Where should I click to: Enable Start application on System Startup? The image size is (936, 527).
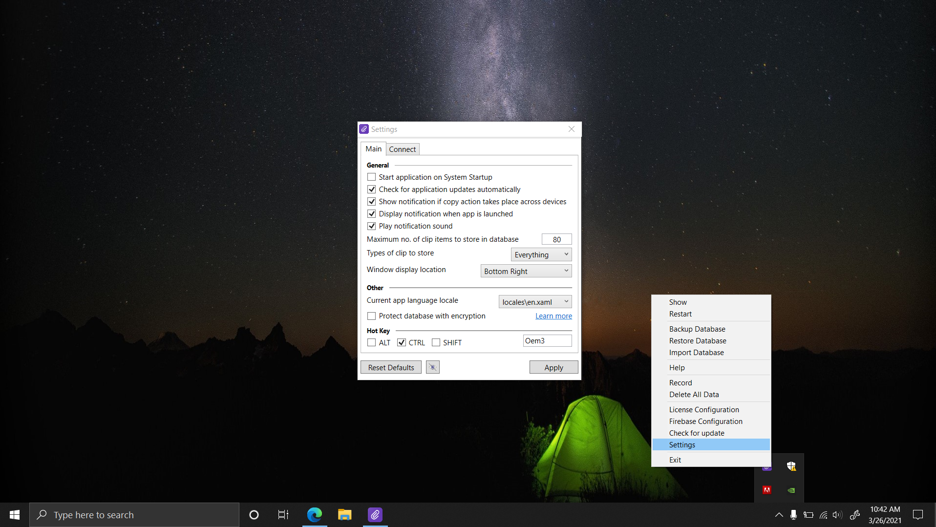pos(372,177)
